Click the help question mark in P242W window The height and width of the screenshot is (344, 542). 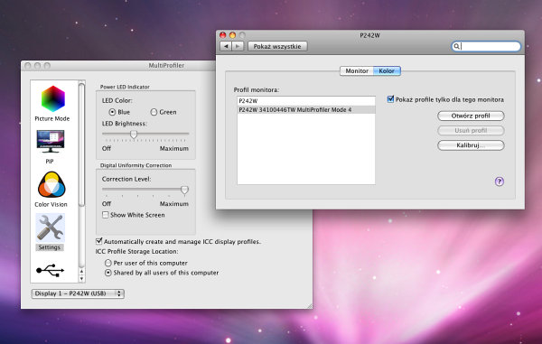(500, 181)
